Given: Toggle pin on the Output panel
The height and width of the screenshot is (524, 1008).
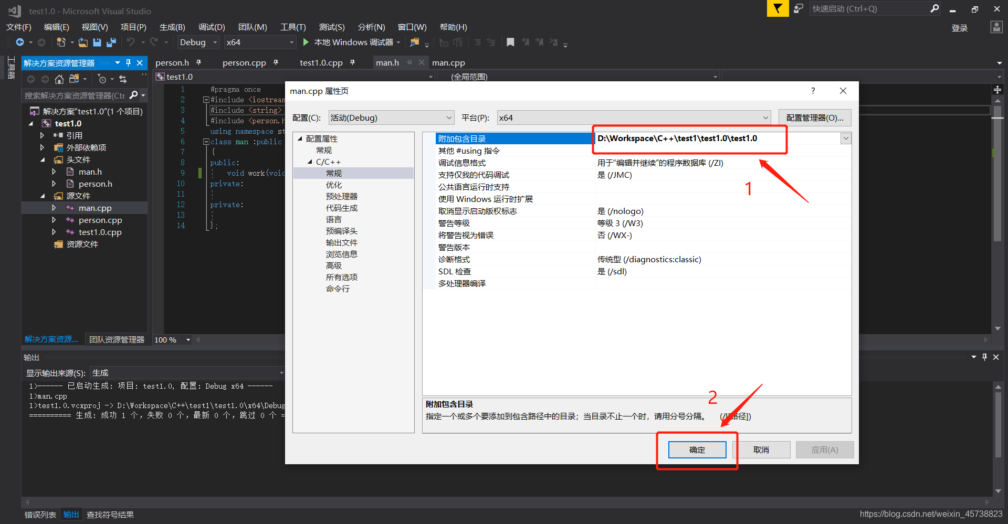Looking at the screenshot, I should pyautogui.click(x=984, y=357).
